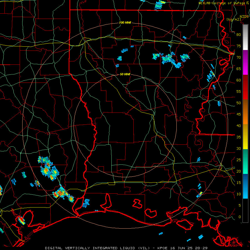Click the "65" value on the VIL scale

coord(239,69)
